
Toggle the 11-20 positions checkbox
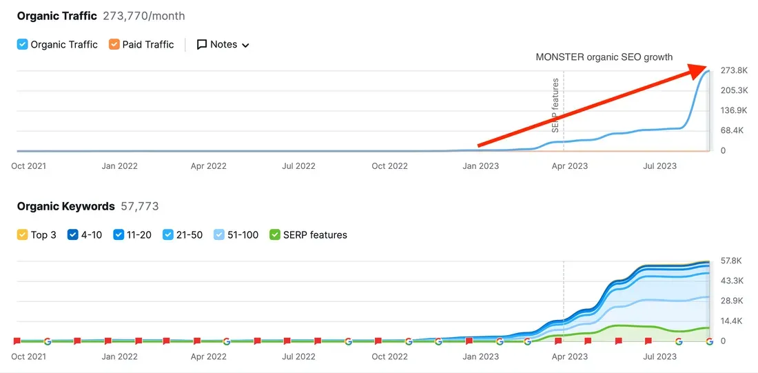coord(119,235)
